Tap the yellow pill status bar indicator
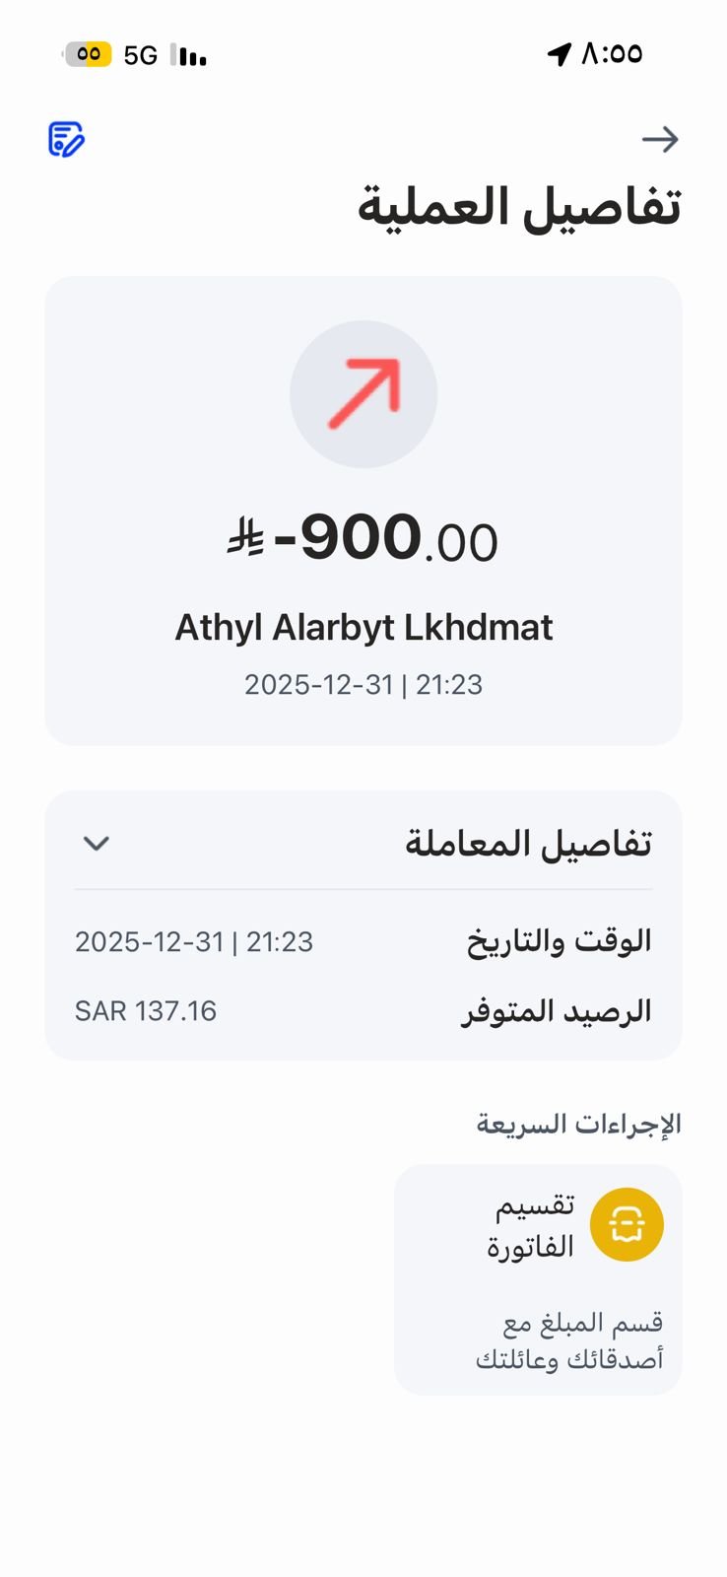 click(x=88, y=54)
